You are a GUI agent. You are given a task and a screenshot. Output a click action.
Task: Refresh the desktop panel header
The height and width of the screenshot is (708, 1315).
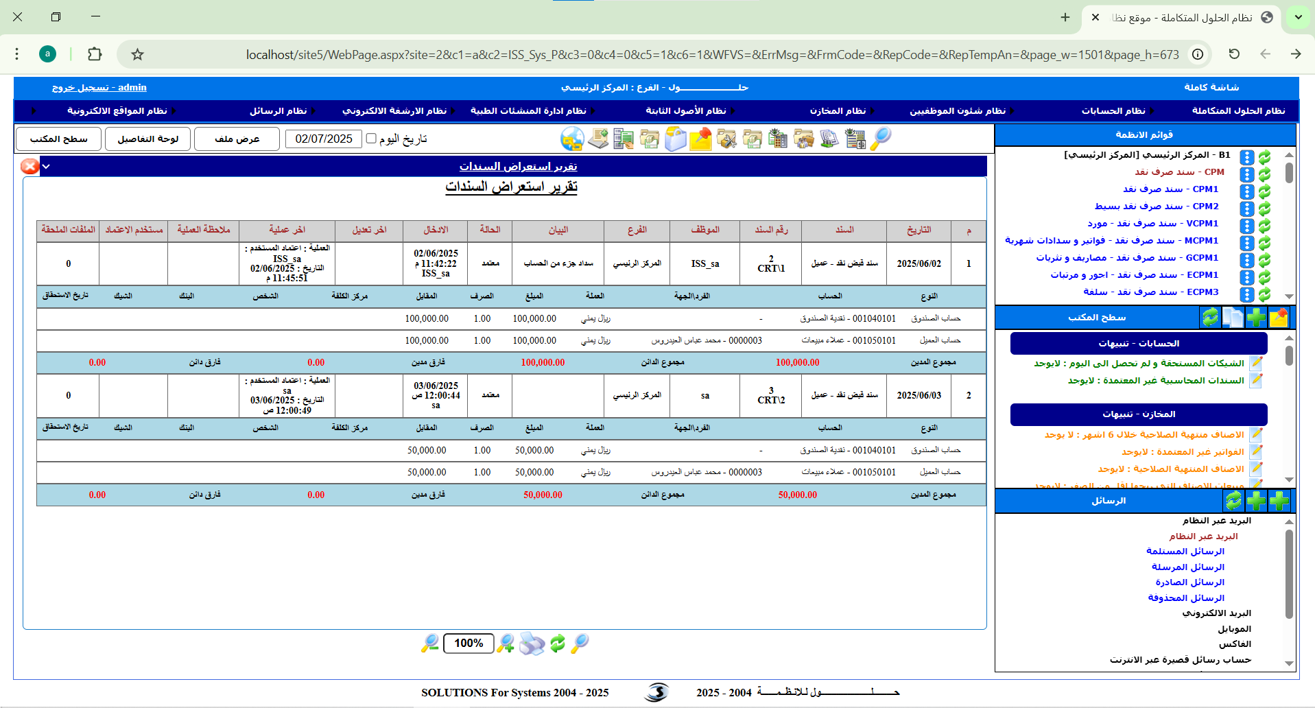1210,318
